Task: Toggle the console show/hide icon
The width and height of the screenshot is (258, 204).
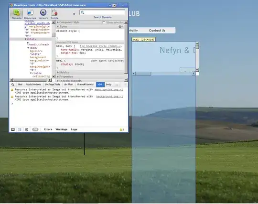Action: tap(20, 129)
